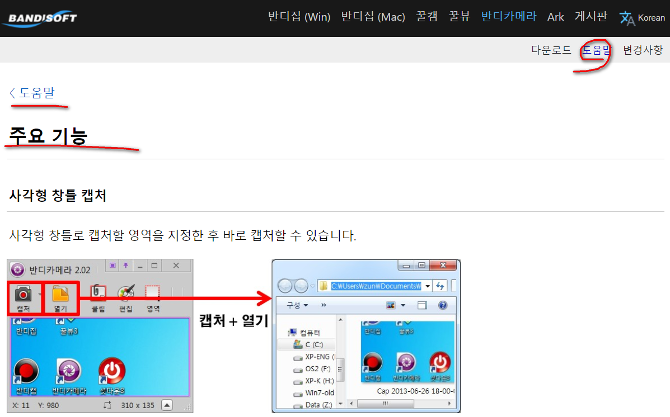Viewport: 670px width, 417px height.
Task: Toggle the pin always-on-top button
Action: pyautogui.click(x=125, y=266)
